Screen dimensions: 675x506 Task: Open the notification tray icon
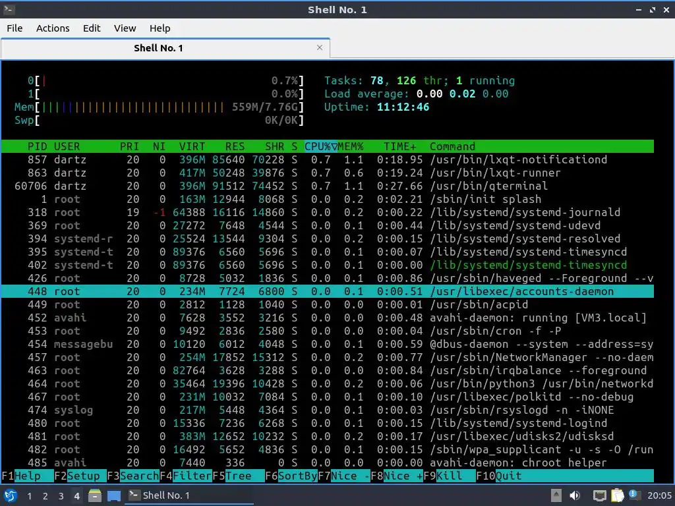point(633,495)
